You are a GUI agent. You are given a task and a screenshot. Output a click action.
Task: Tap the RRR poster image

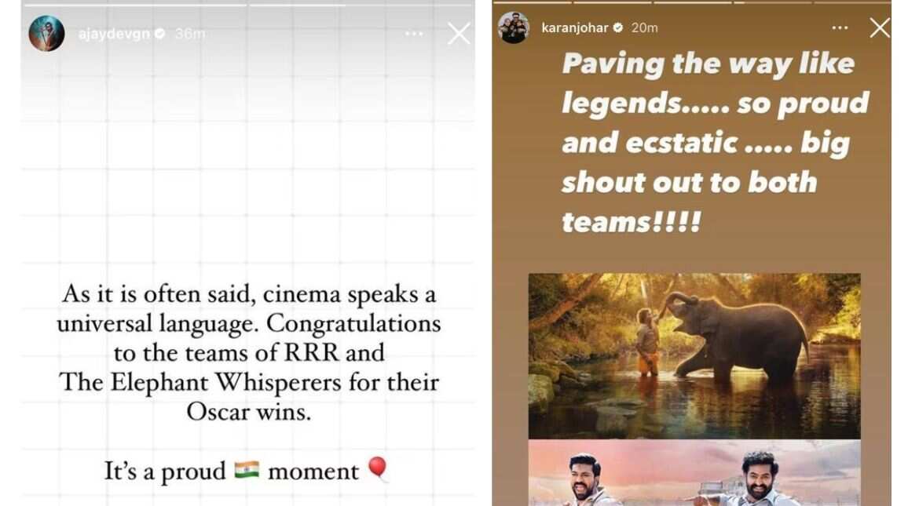(x=694, y=473)
